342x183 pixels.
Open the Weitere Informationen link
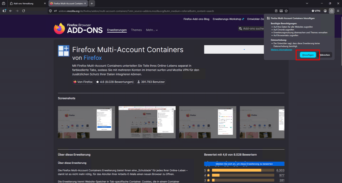[x=281, y=50]
